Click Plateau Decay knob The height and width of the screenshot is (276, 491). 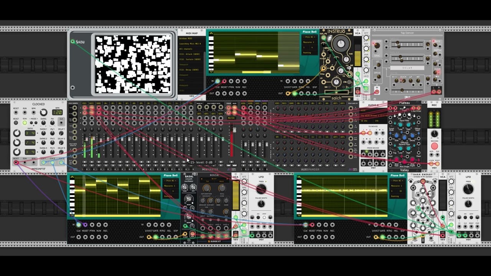[x=412, y=136]
